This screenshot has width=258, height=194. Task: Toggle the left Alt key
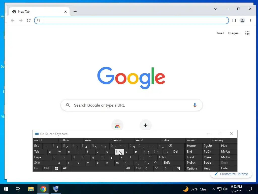pyautogui.click(x=66, y=168)
